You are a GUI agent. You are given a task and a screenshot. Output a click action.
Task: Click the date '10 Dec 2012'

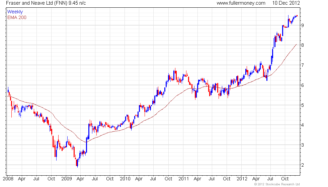pyautogui.click(x=286, y=3)
